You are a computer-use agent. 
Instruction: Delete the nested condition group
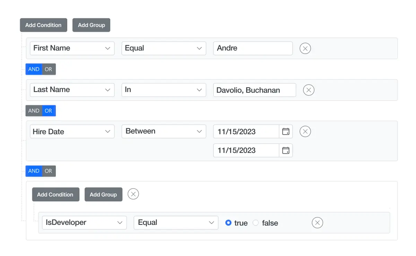133,194
